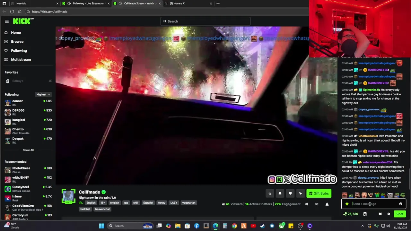The width and height of the screenshot is (411, 231).
Task: Click Edboys in Favorites
Action: (x=28, y=81)
